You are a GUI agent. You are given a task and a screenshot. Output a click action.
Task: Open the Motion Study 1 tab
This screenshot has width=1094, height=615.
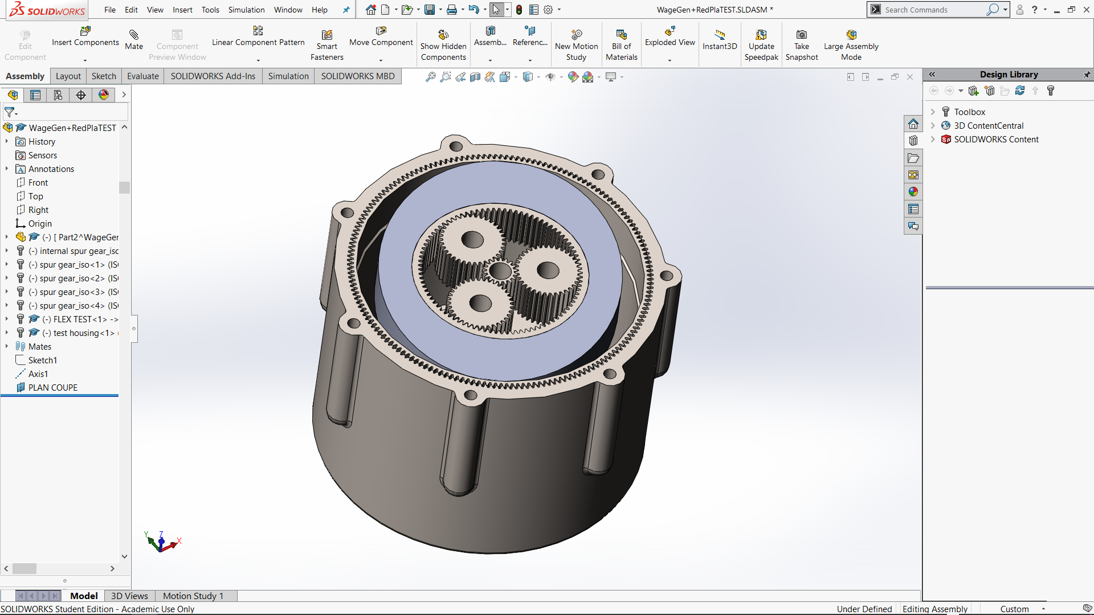(193, 596)
